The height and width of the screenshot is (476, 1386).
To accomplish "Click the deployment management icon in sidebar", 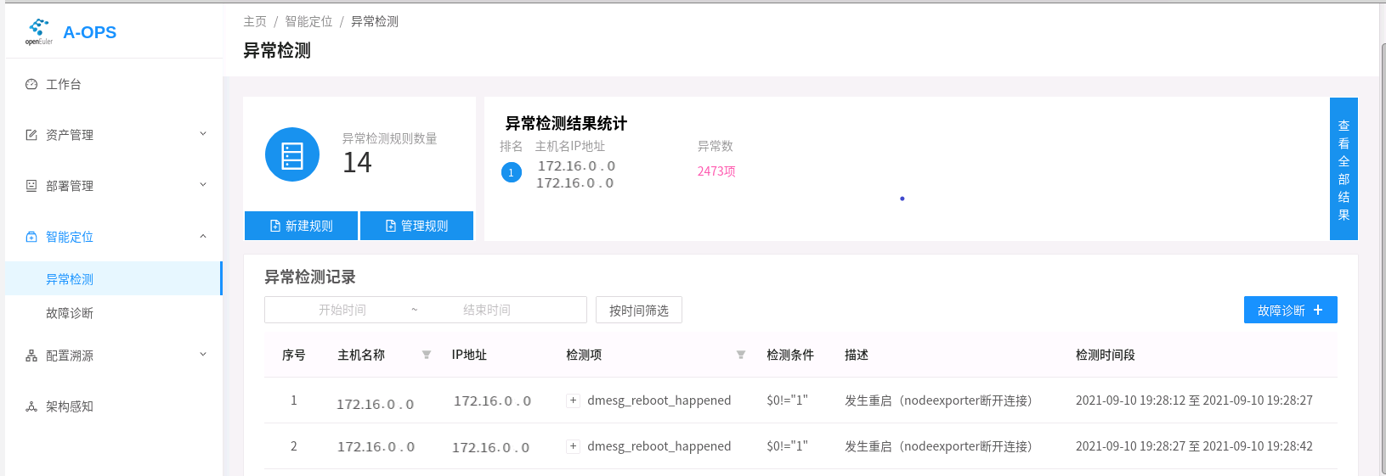I will 31,186.
